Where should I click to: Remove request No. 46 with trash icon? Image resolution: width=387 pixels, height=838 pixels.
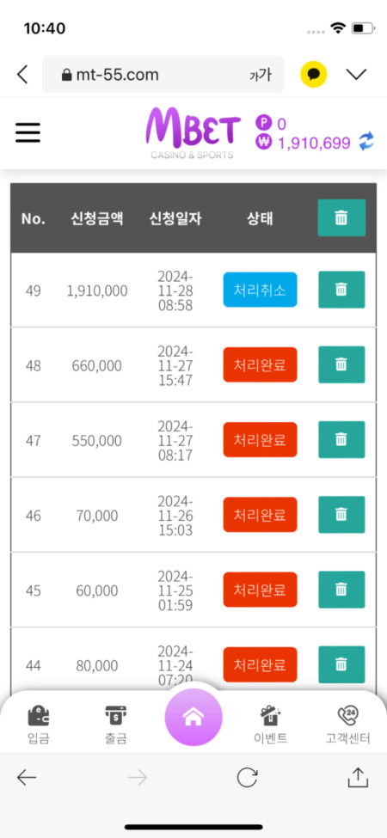pyautogui.click(x=341, y=515)
